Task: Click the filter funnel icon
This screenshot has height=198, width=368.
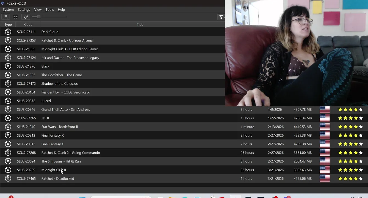Action: click(221, 17)
